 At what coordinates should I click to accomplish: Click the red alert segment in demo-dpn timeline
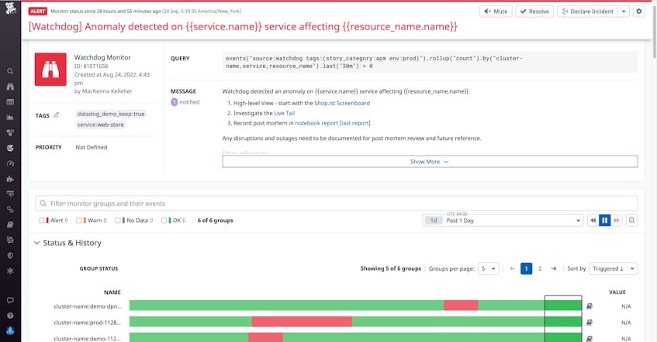tap(461, 306)
